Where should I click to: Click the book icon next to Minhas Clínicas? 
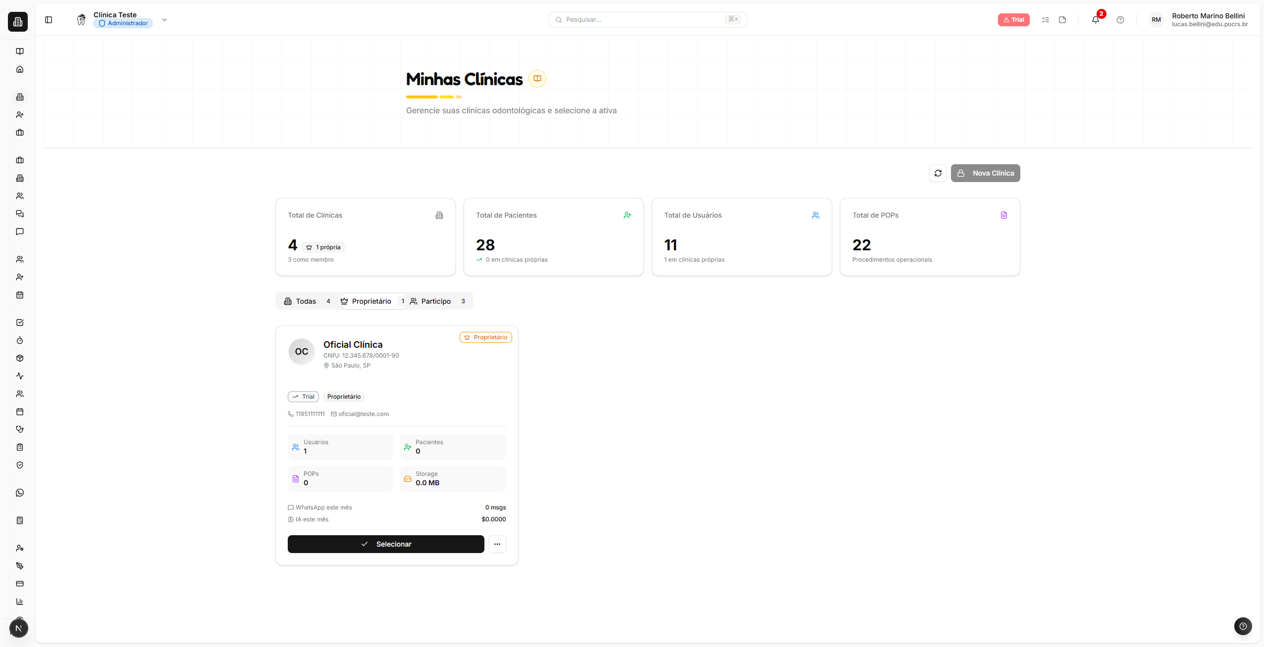(537, 79)
